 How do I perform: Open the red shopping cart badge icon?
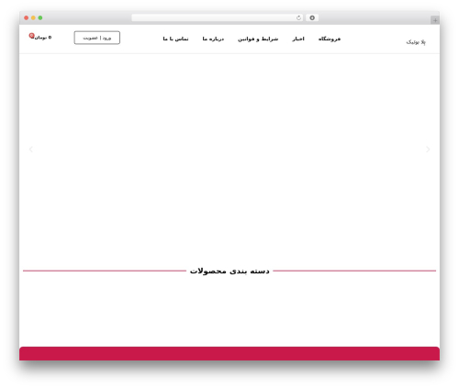tap(31, 36)
